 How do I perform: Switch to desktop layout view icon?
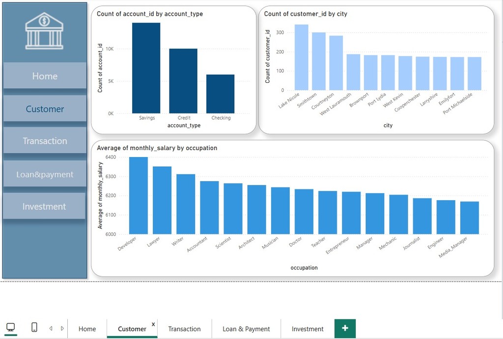pyautogui.click(x=10, y=328)
